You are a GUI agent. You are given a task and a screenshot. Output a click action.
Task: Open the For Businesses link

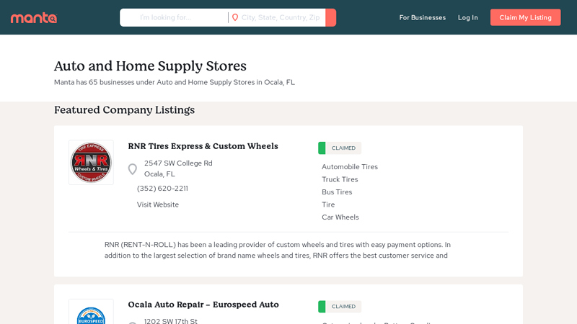[423, 17]
